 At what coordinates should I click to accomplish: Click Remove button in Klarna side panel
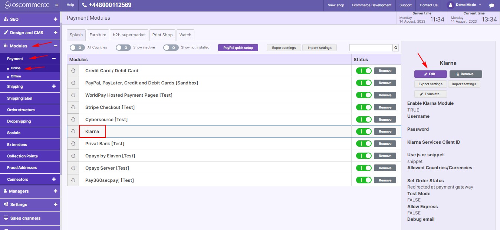pyautogui.click(x=466, y=74)
